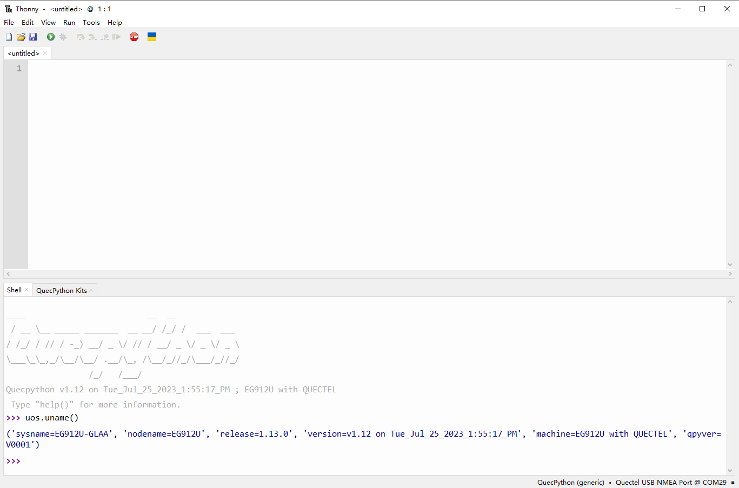Maximize the Thonny window
The width and height of the screenshot is (739, 488).
[702, 9]
